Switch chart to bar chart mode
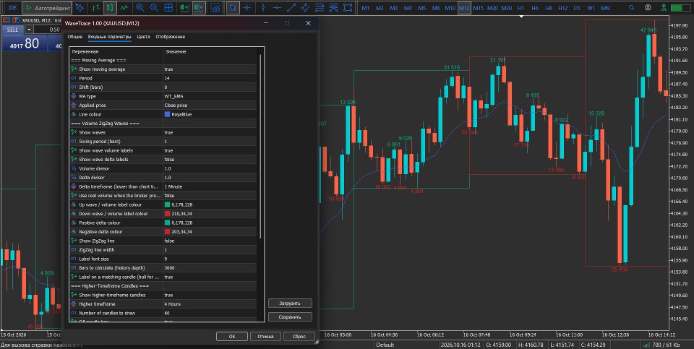Viewport: 694px width, 349px height. point(95,7)
